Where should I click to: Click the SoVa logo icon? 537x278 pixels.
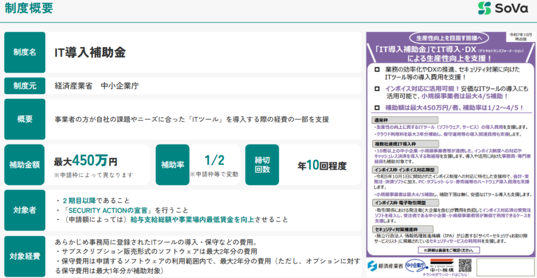pos(486,9)
